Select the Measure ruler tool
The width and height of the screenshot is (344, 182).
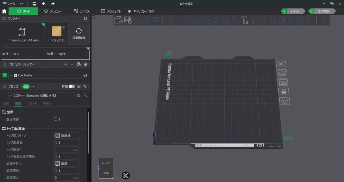[x=310, y=20]
